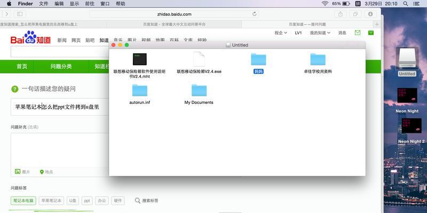Screen dimensions: 427x213
Task: Click the Wi-Fi status icon
Action: pyautogui.click(x=325, y=4)
